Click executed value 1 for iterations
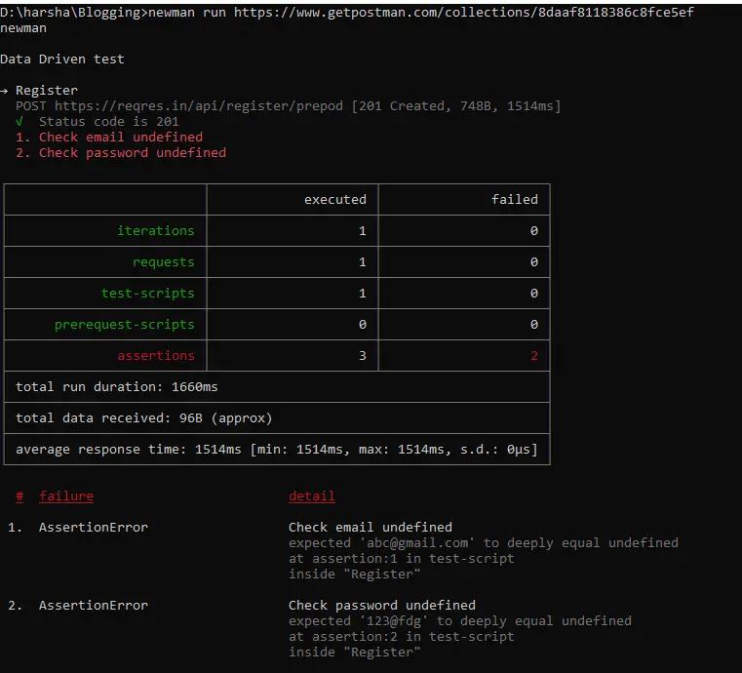Screen dimensions: 742x673 coord(363,231)
